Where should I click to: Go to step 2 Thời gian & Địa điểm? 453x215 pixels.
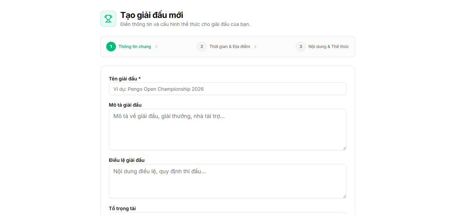tap(227, 47)
